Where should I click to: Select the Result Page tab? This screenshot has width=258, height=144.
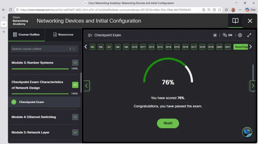[x=241, y=47]
